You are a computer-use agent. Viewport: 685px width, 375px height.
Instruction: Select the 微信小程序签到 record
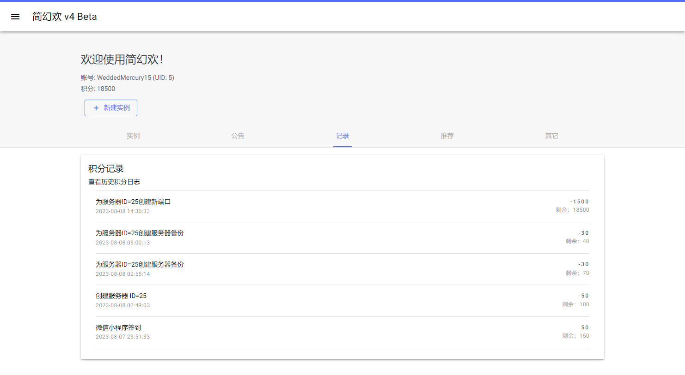pos(118,327)
